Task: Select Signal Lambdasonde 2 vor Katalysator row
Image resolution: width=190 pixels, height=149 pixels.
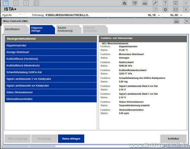Action: click(x=51, y=79)
